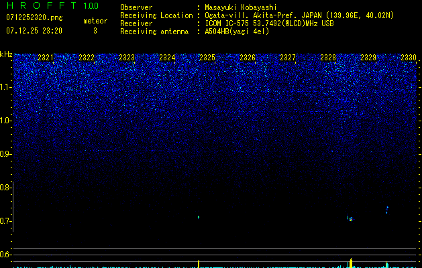This screenshot has height=268, width=422.
Task: Click the 2329 time axis marker
Action: [x=368, y=57]
